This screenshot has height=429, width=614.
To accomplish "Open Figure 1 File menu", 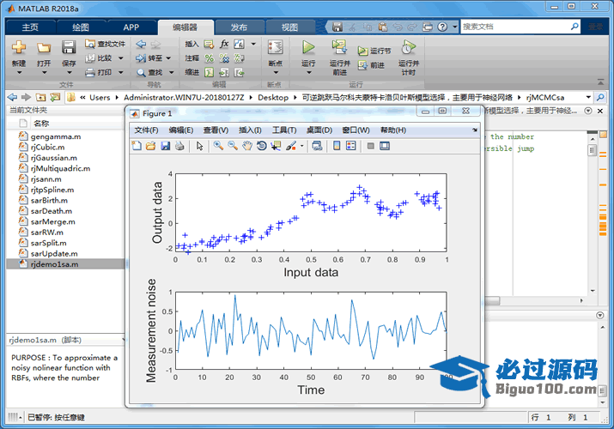I will (146, 130).
